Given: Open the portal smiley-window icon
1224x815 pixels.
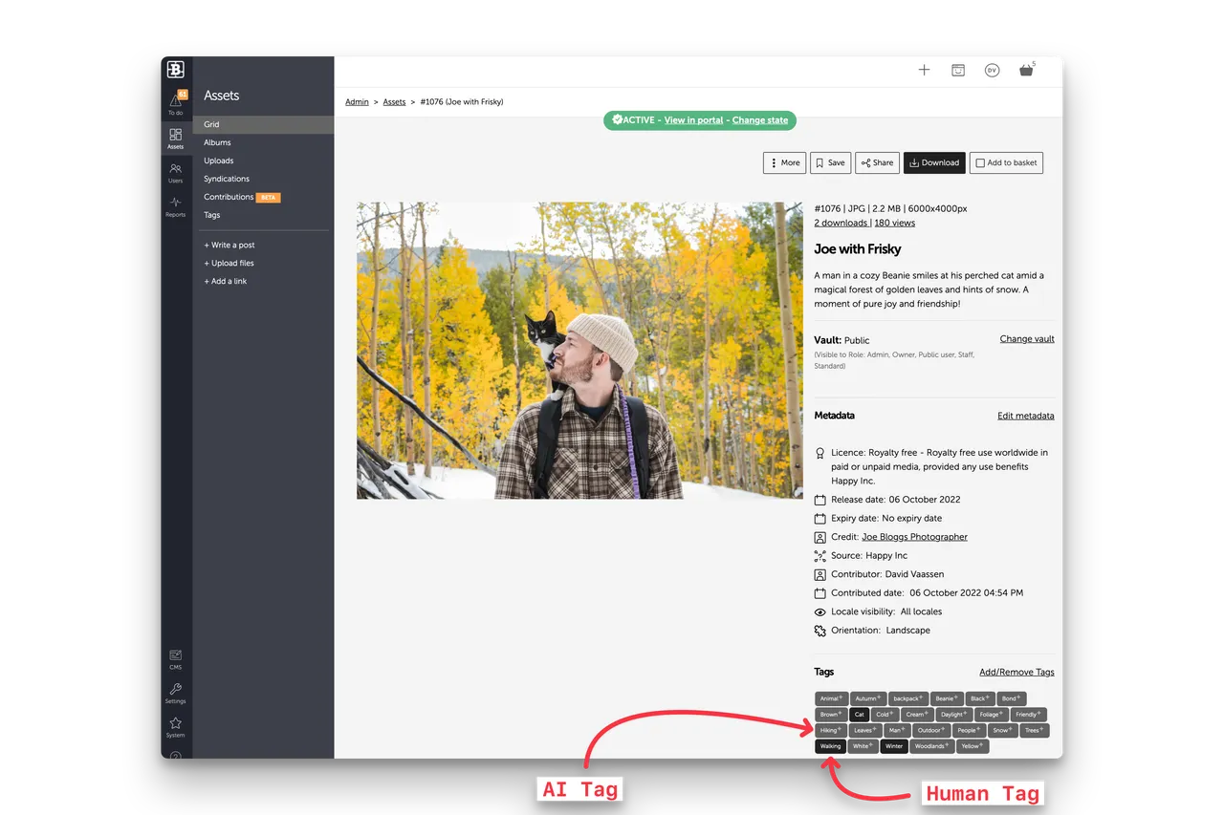Looking at the screenshot, I should tap(958, 70).
